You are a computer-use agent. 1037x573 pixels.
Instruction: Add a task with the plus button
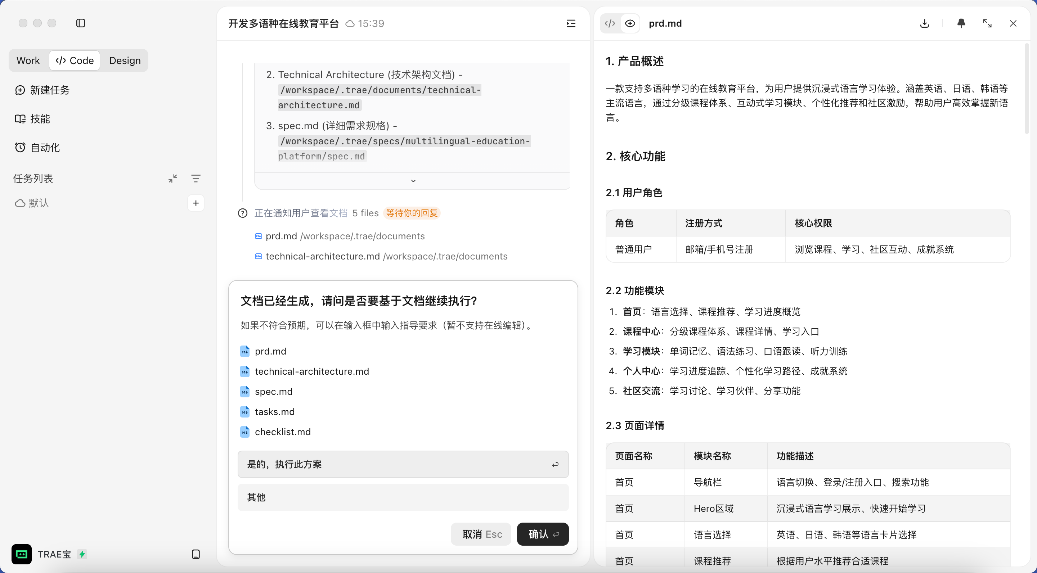[x=196, y=203]
